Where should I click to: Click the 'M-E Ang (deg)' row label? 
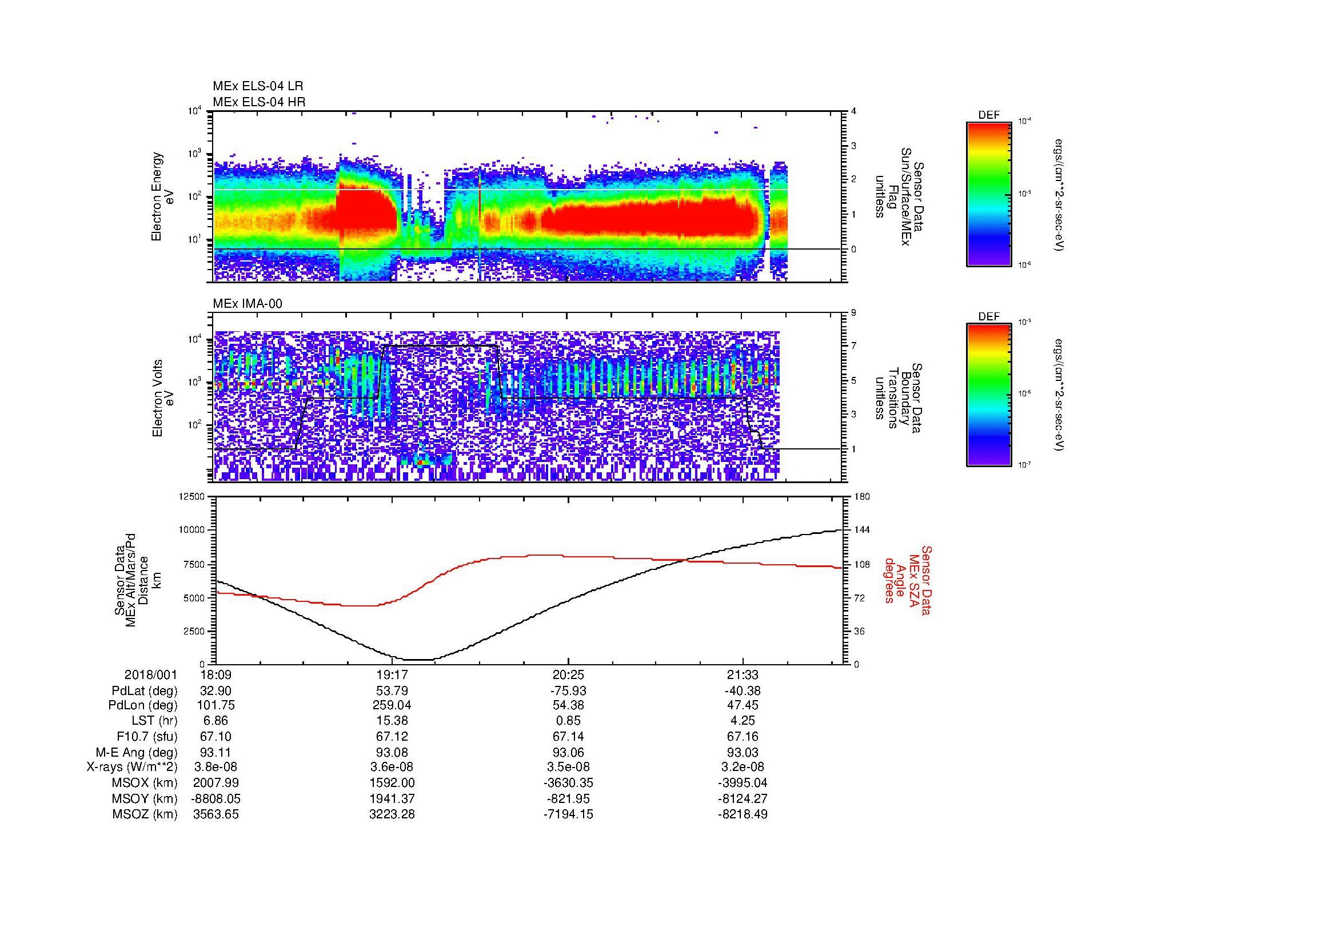(x=137, y=752)
